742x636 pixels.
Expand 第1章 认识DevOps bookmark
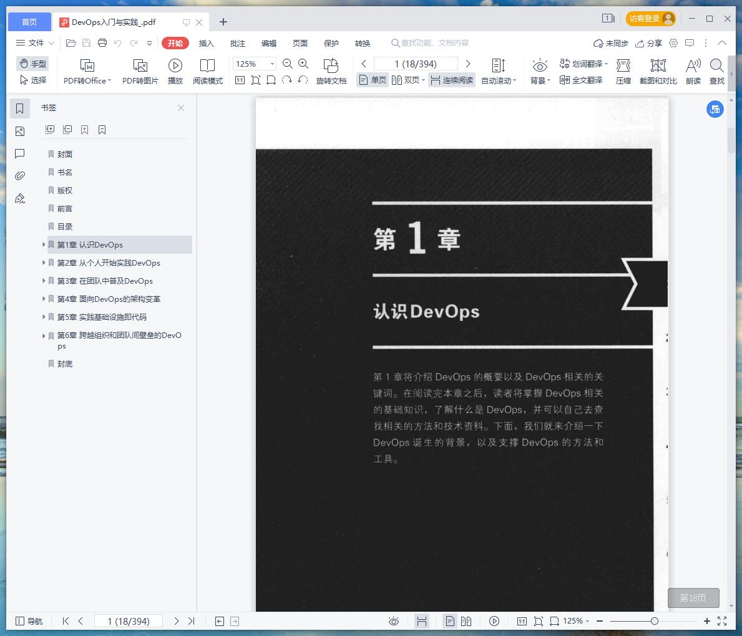44,244
